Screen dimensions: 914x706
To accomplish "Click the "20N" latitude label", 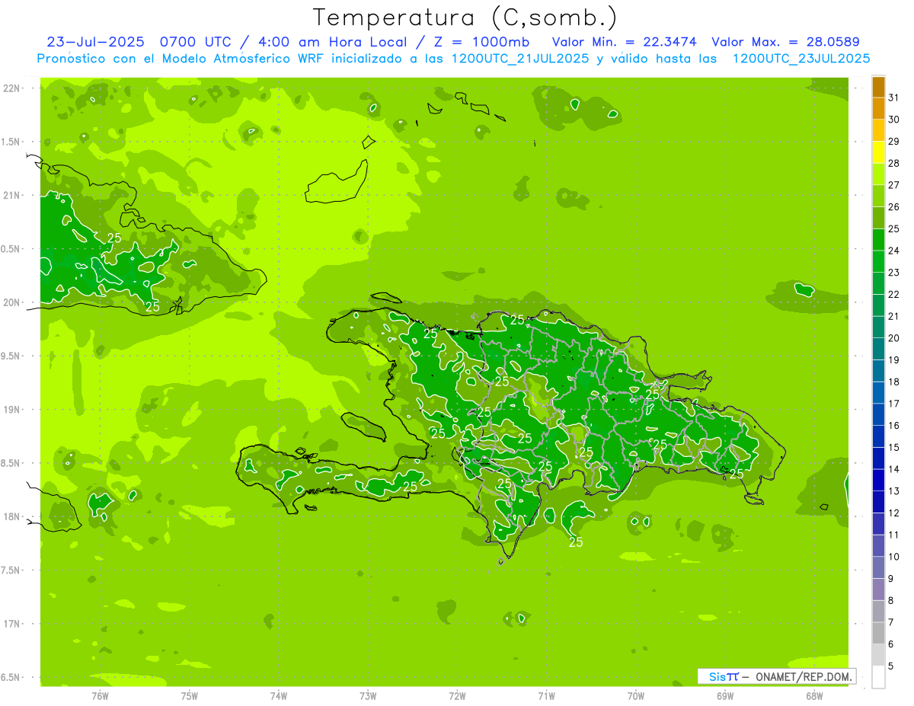I will pyautogui.click(x=12, y=302).
